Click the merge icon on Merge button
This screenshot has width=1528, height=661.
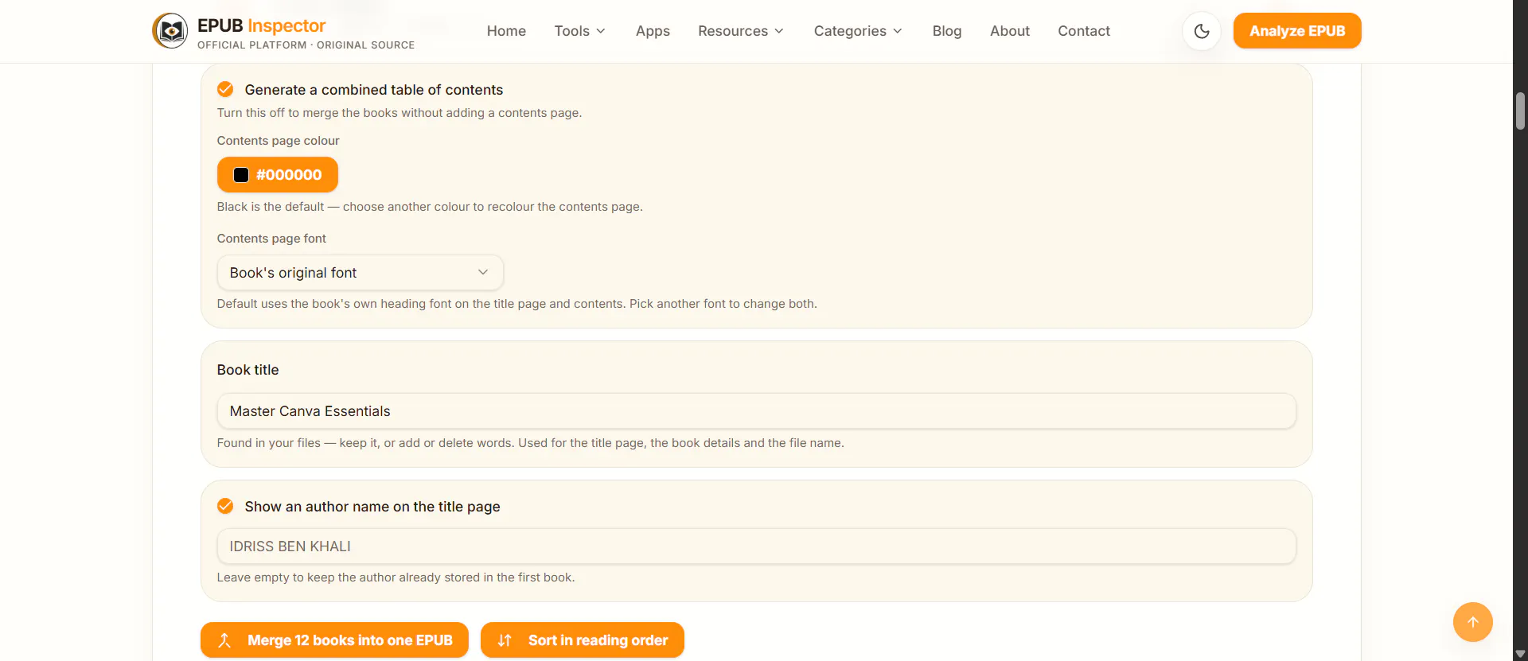[224, 640]
